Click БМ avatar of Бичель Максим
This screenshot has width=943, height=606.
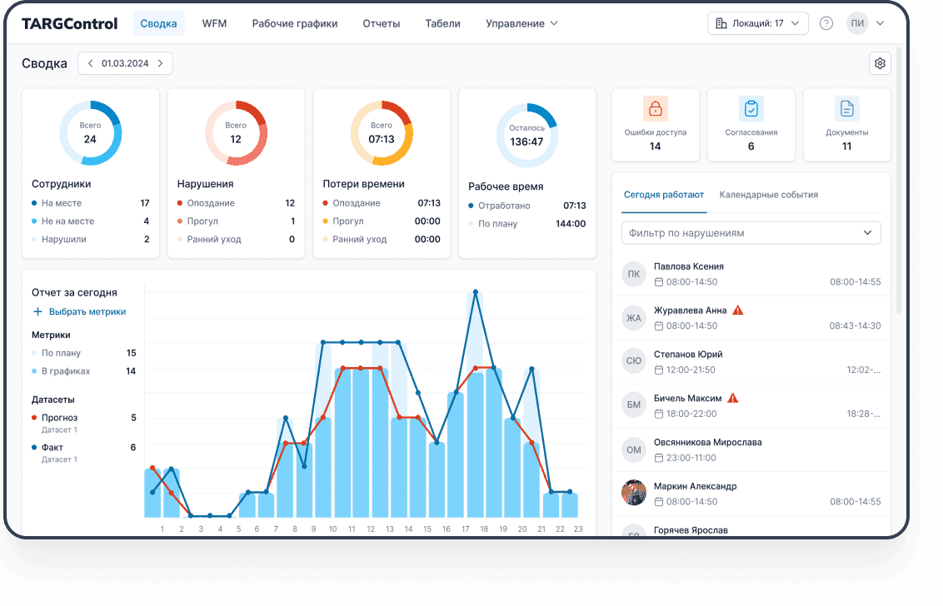[634, 405]
